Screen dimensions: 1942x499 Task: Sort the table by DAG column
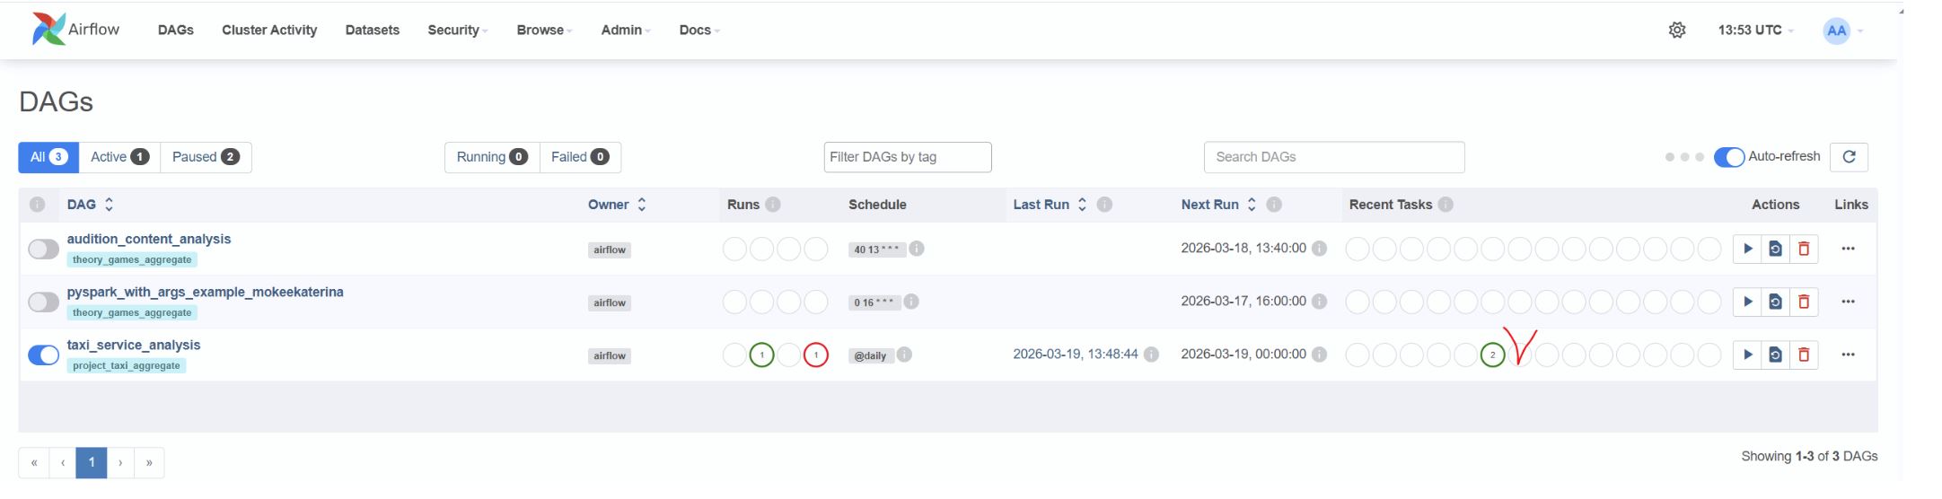click(x=91, y=205)
